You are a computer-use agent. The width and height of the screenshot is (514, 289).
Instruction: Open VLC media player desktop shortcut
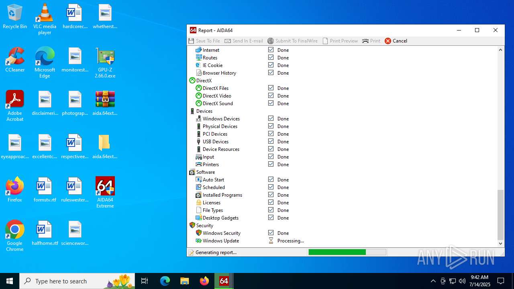point(45,19)
